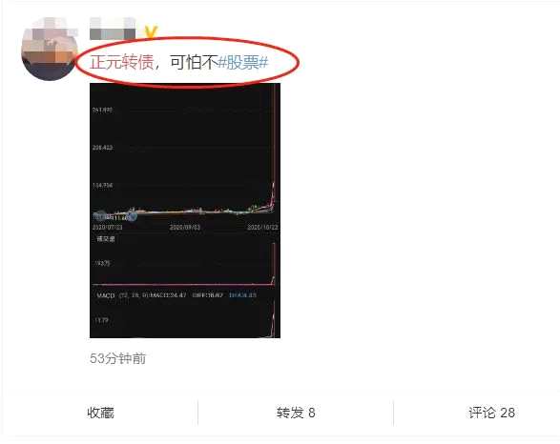Click the 正元转债 text in the post

coord(122,62)
